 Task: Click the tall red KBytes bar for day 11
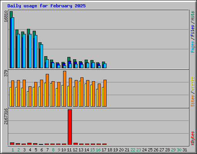pyautogui.click(x=70, y=127)
